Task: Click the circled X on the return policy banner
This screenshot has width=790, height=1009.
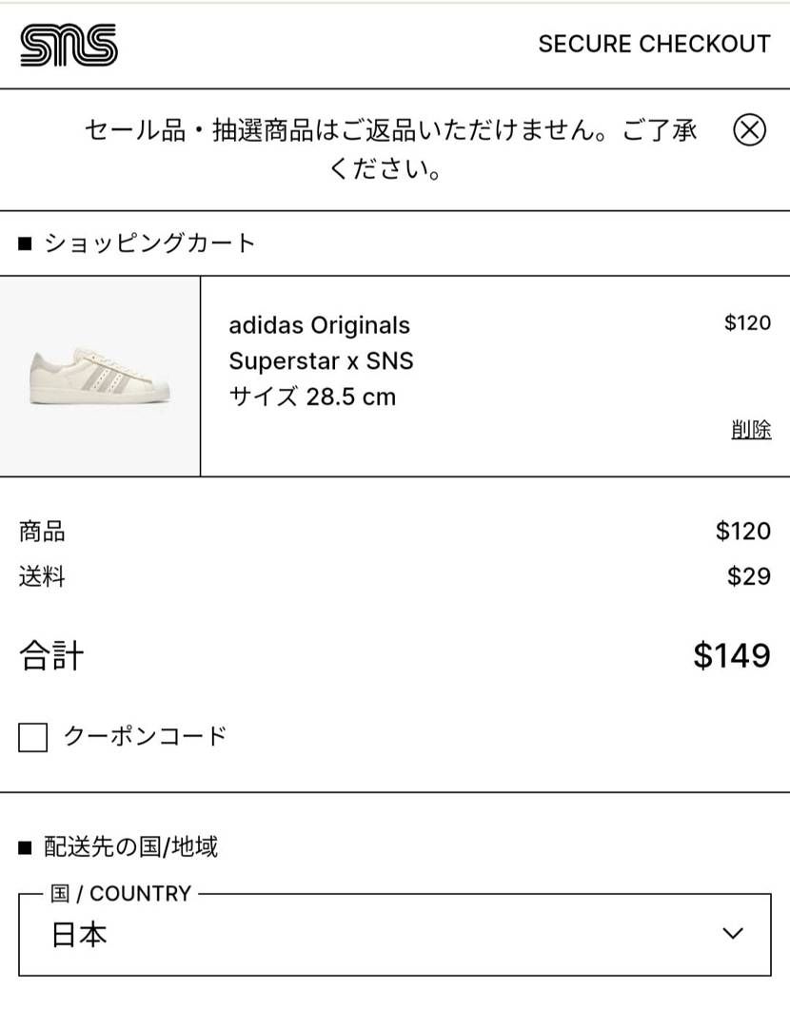Action: point(749,131)
